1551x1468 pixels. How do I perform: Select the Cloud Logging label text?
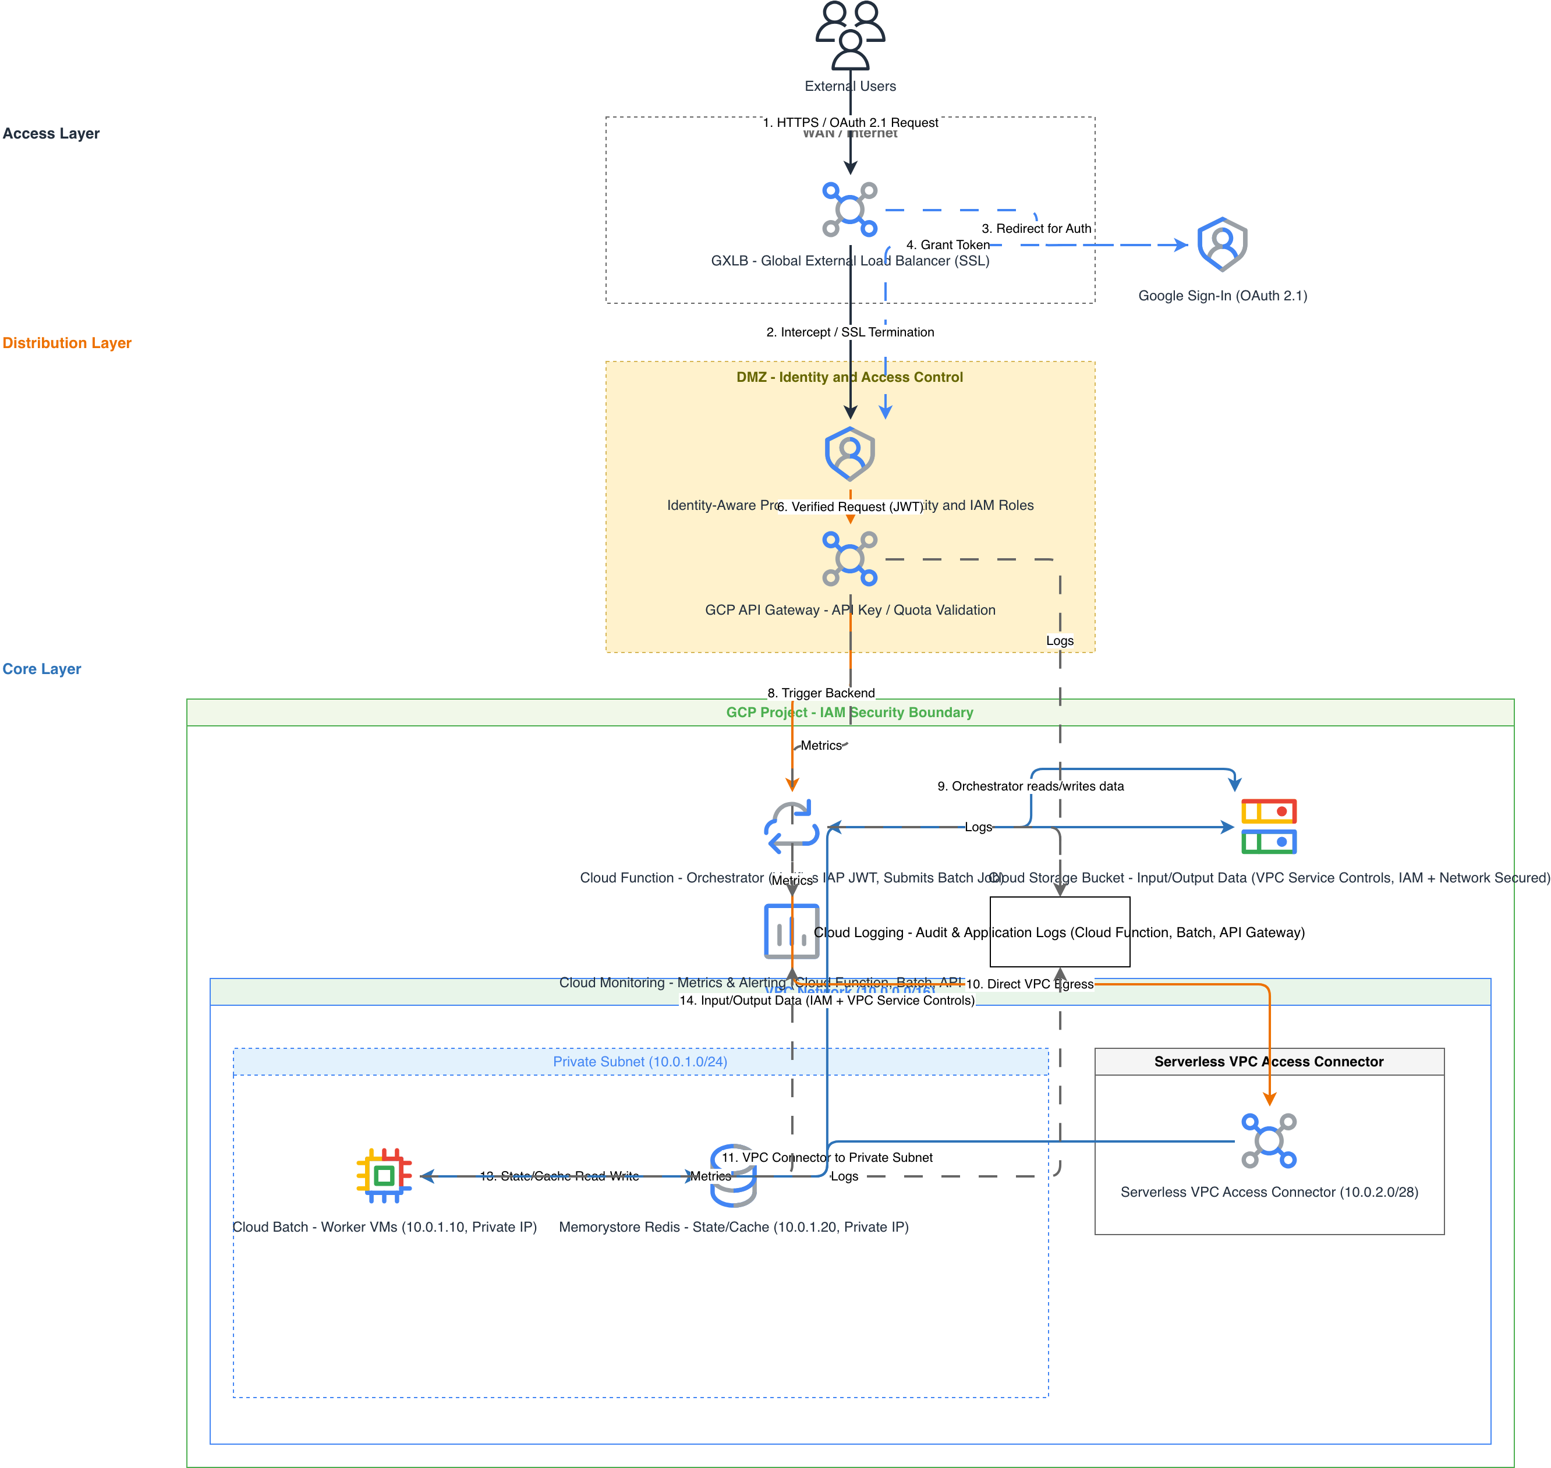1060,932
